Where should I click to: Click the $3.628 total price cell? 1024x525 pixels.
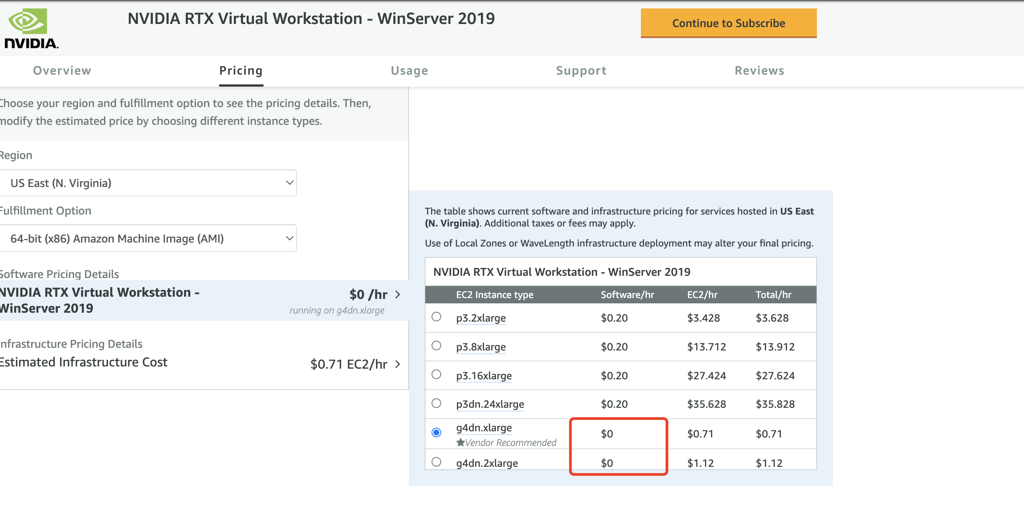[x=772, y=318]
